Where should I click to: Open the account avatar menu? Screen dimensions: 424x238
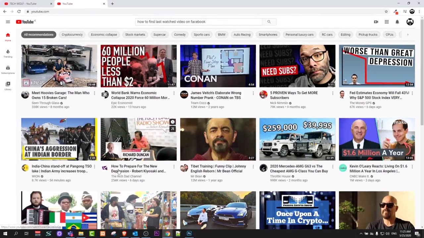click(x=410, y=22)
